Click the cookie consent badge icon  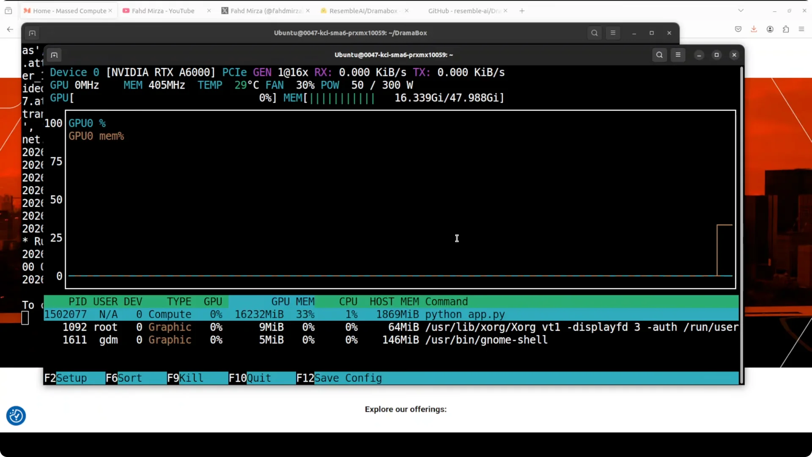(16, 416)
